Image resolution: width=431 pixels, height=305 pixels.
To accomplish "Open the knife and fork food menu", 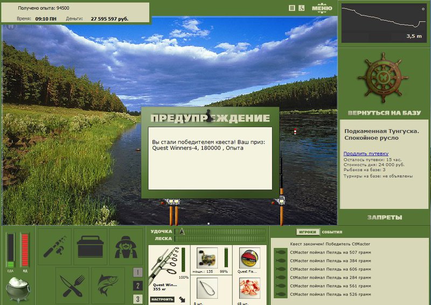I will pyautogui.click(x=72, y=286).
